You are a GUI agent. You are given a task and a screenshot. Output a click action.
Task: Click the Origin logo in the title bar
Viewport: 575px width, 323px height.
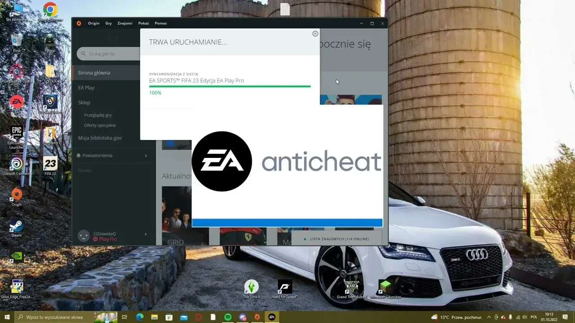click(79, 23)
